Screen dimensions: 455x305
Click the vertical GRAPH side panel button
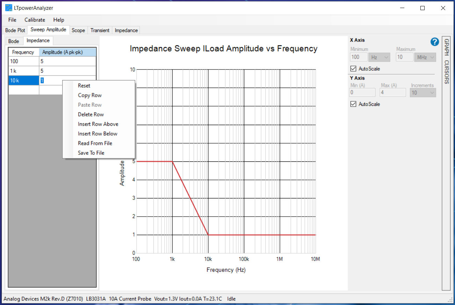coord(446,47)
